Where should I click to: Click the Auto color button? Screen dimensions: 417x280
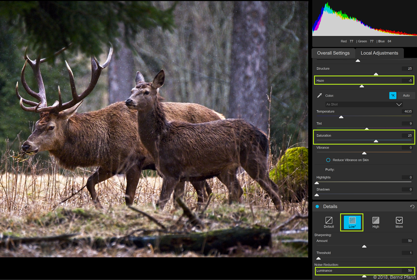coord(406,96)
